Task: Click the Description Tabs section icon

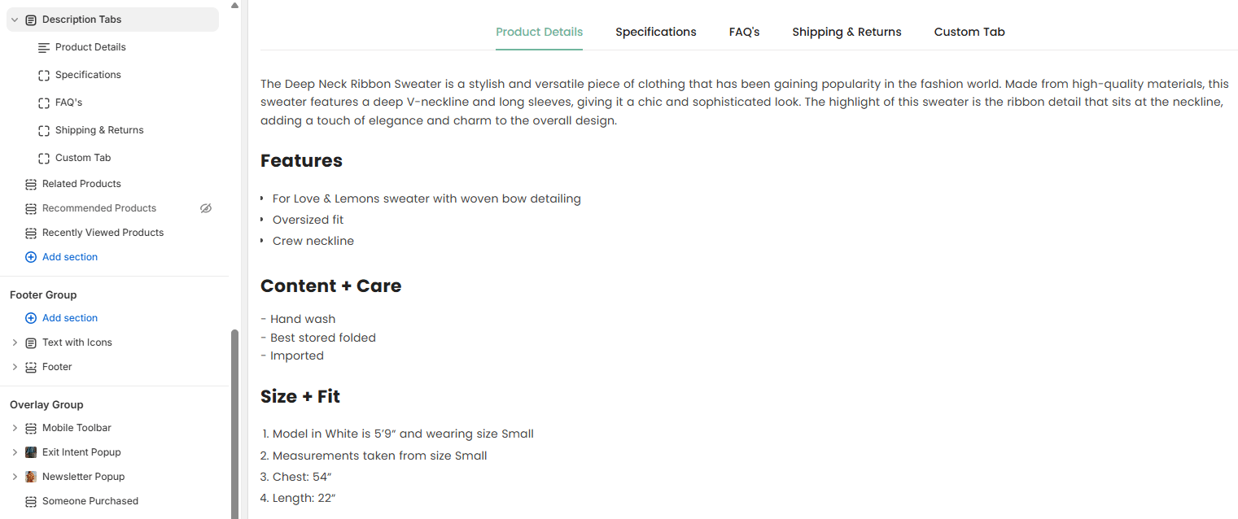Action: point(31,20)
